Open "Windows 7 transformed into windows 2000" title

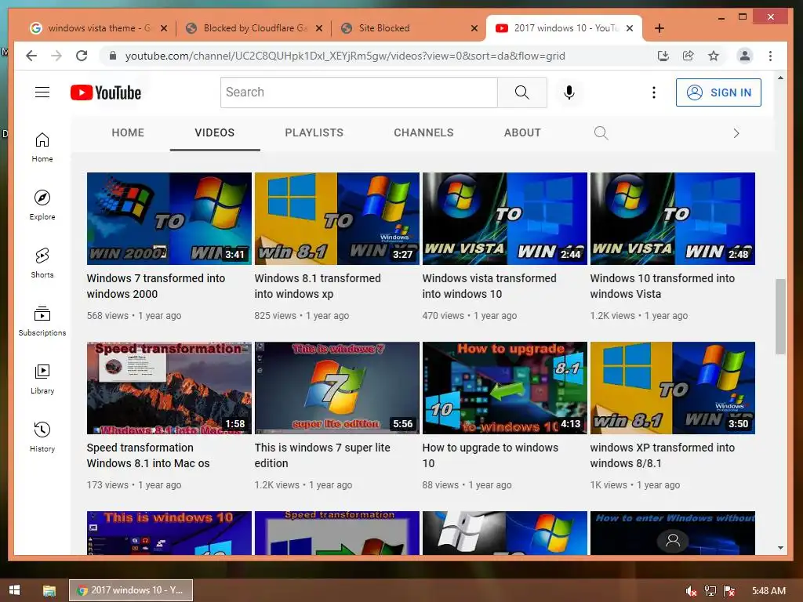click(x=156, y=286)
